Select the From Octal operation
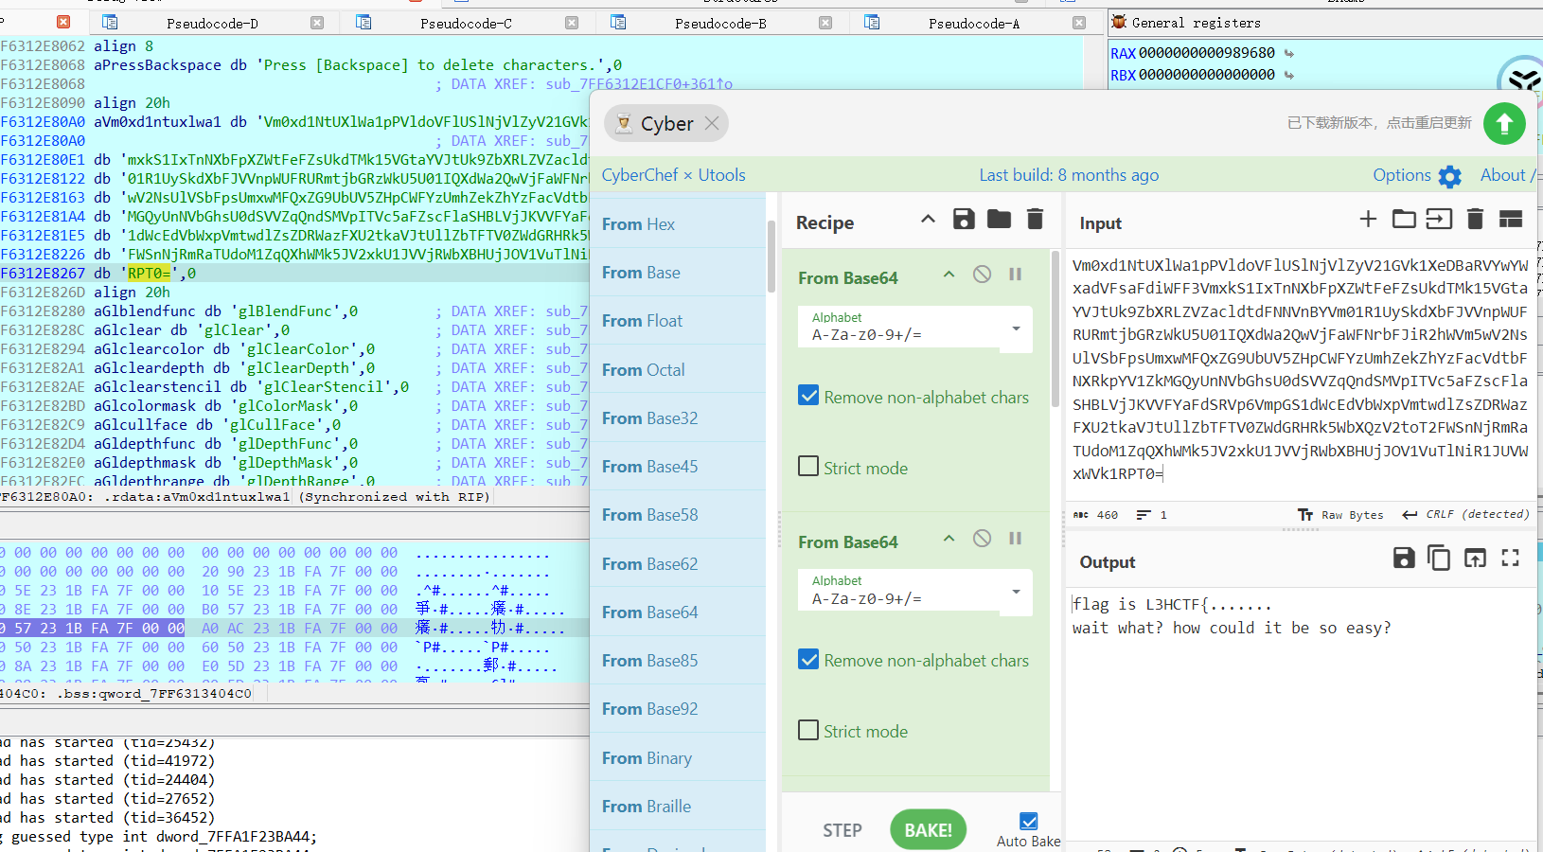The height and width of the screenshot is (852, 1543). point(678,369)
